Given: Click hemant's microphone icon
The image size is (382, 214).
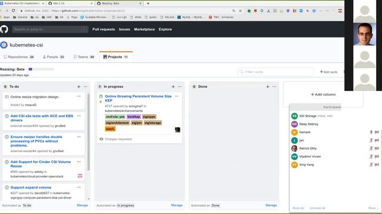Looking at the screenshot, I should click(371, 132).
